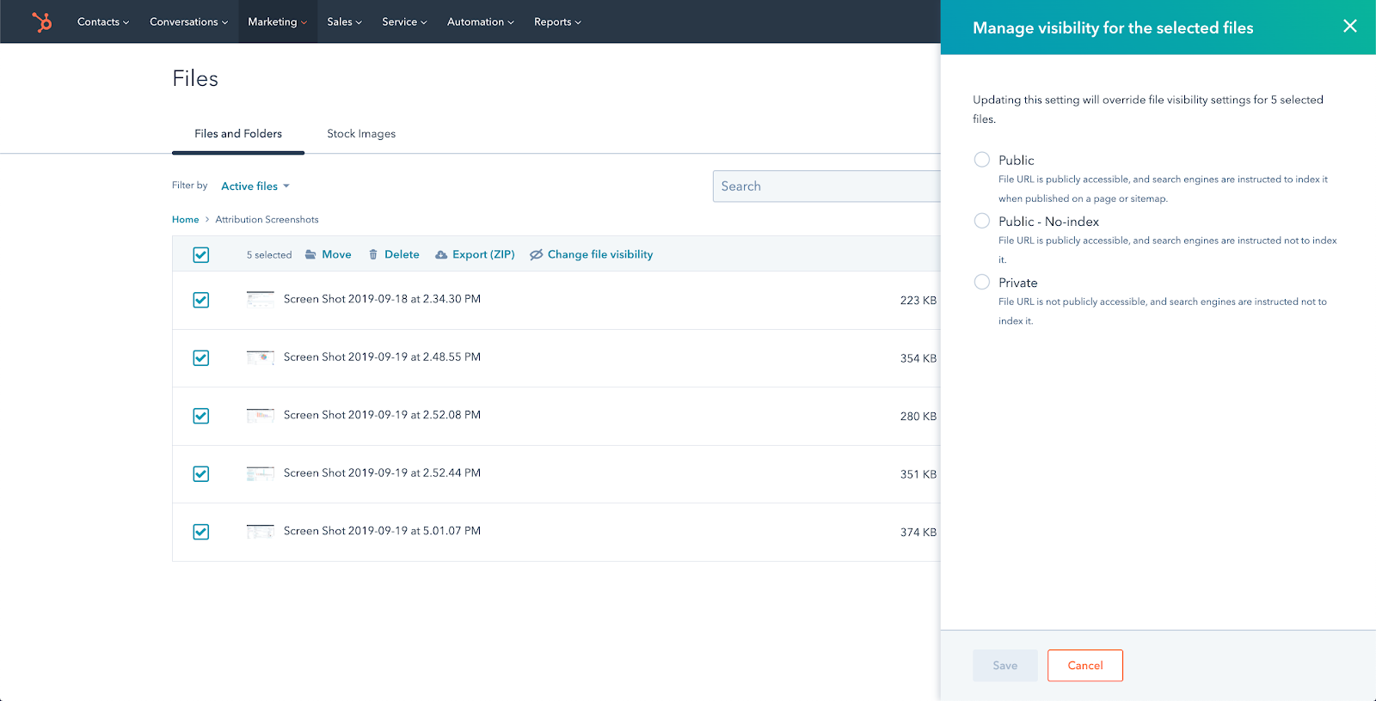Click the HubSpot sprocket logo

pyautogui.click(x=41, y=21)
